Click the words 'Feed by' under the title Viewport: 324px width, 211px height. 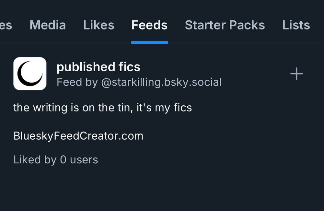tap(77, 82)
